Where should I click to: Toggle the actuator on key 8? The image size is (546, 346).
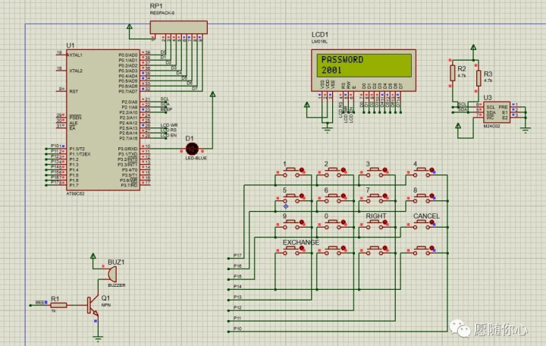click(431, 197)
